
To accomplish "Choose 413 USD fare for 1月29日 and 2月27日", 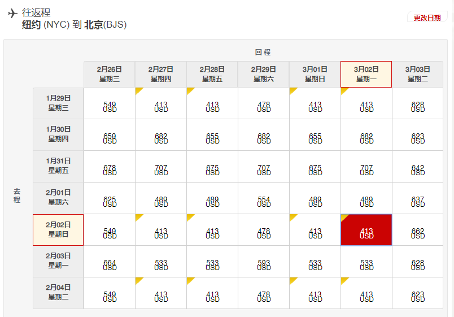I will tap(161, 103).
